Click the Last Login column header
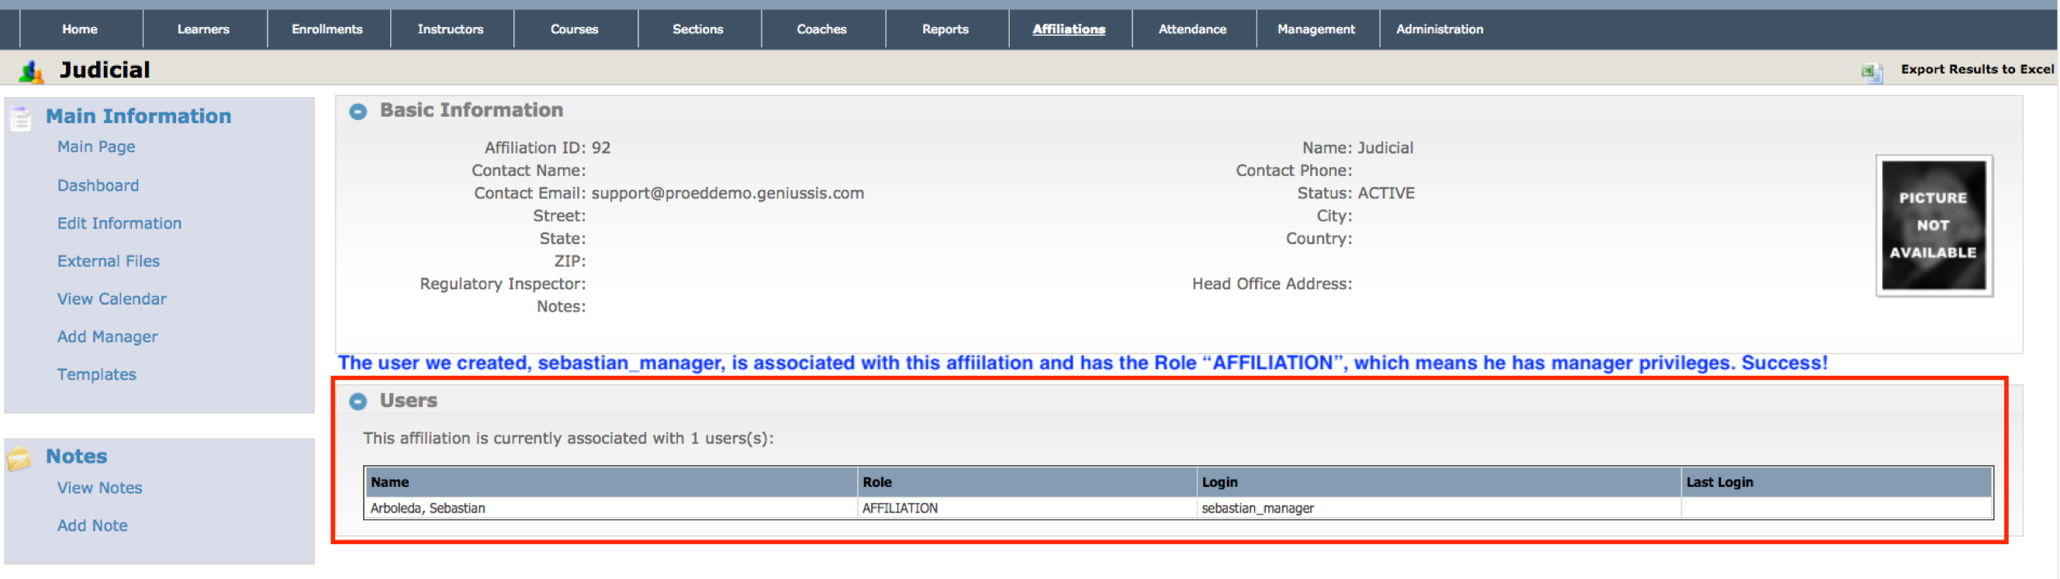The height and width of the screenshot is (579, 2060). pyautogui.click(x=1719, y=482)
